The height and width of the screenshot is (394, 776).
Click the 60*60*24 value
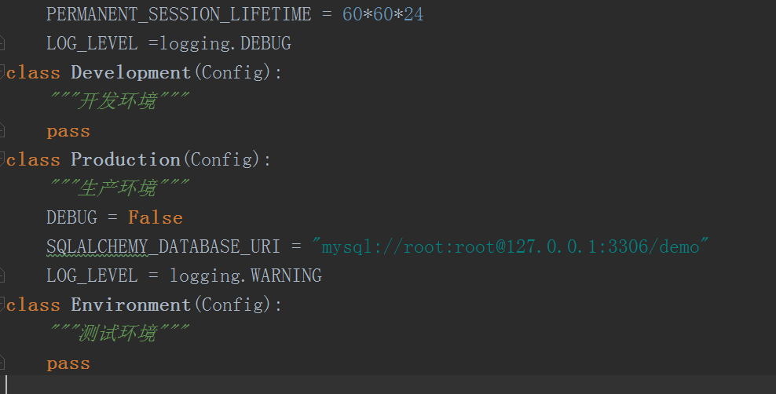click(x=383, y=14)
